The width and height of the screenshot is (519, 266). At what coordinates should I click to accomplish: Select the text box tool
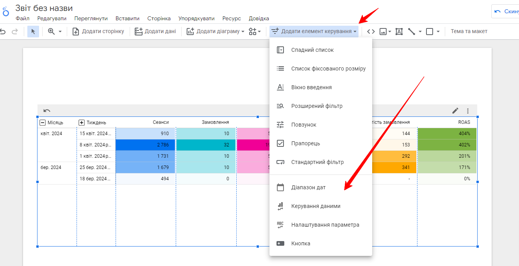(399, 32)
